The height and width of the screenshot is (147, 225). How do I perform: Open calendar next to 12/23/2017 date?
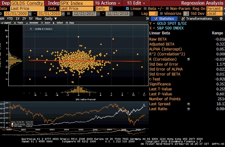(98, 14)
